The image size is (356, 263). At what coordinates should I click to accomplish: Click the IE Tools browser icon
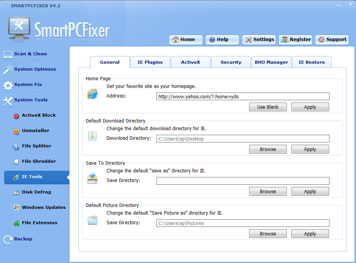click(17, 177)
